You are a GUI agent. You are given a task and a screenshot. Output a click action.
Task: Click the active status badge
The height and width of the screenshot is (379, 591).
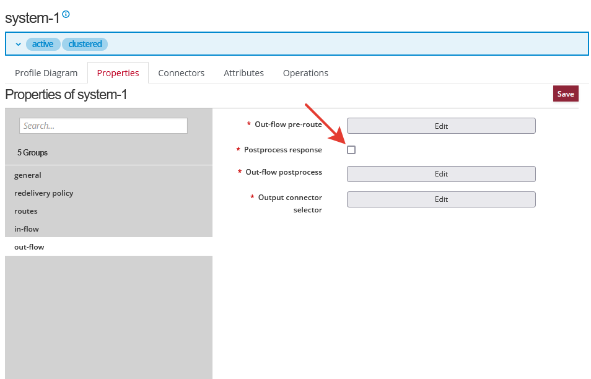(43, 44)
